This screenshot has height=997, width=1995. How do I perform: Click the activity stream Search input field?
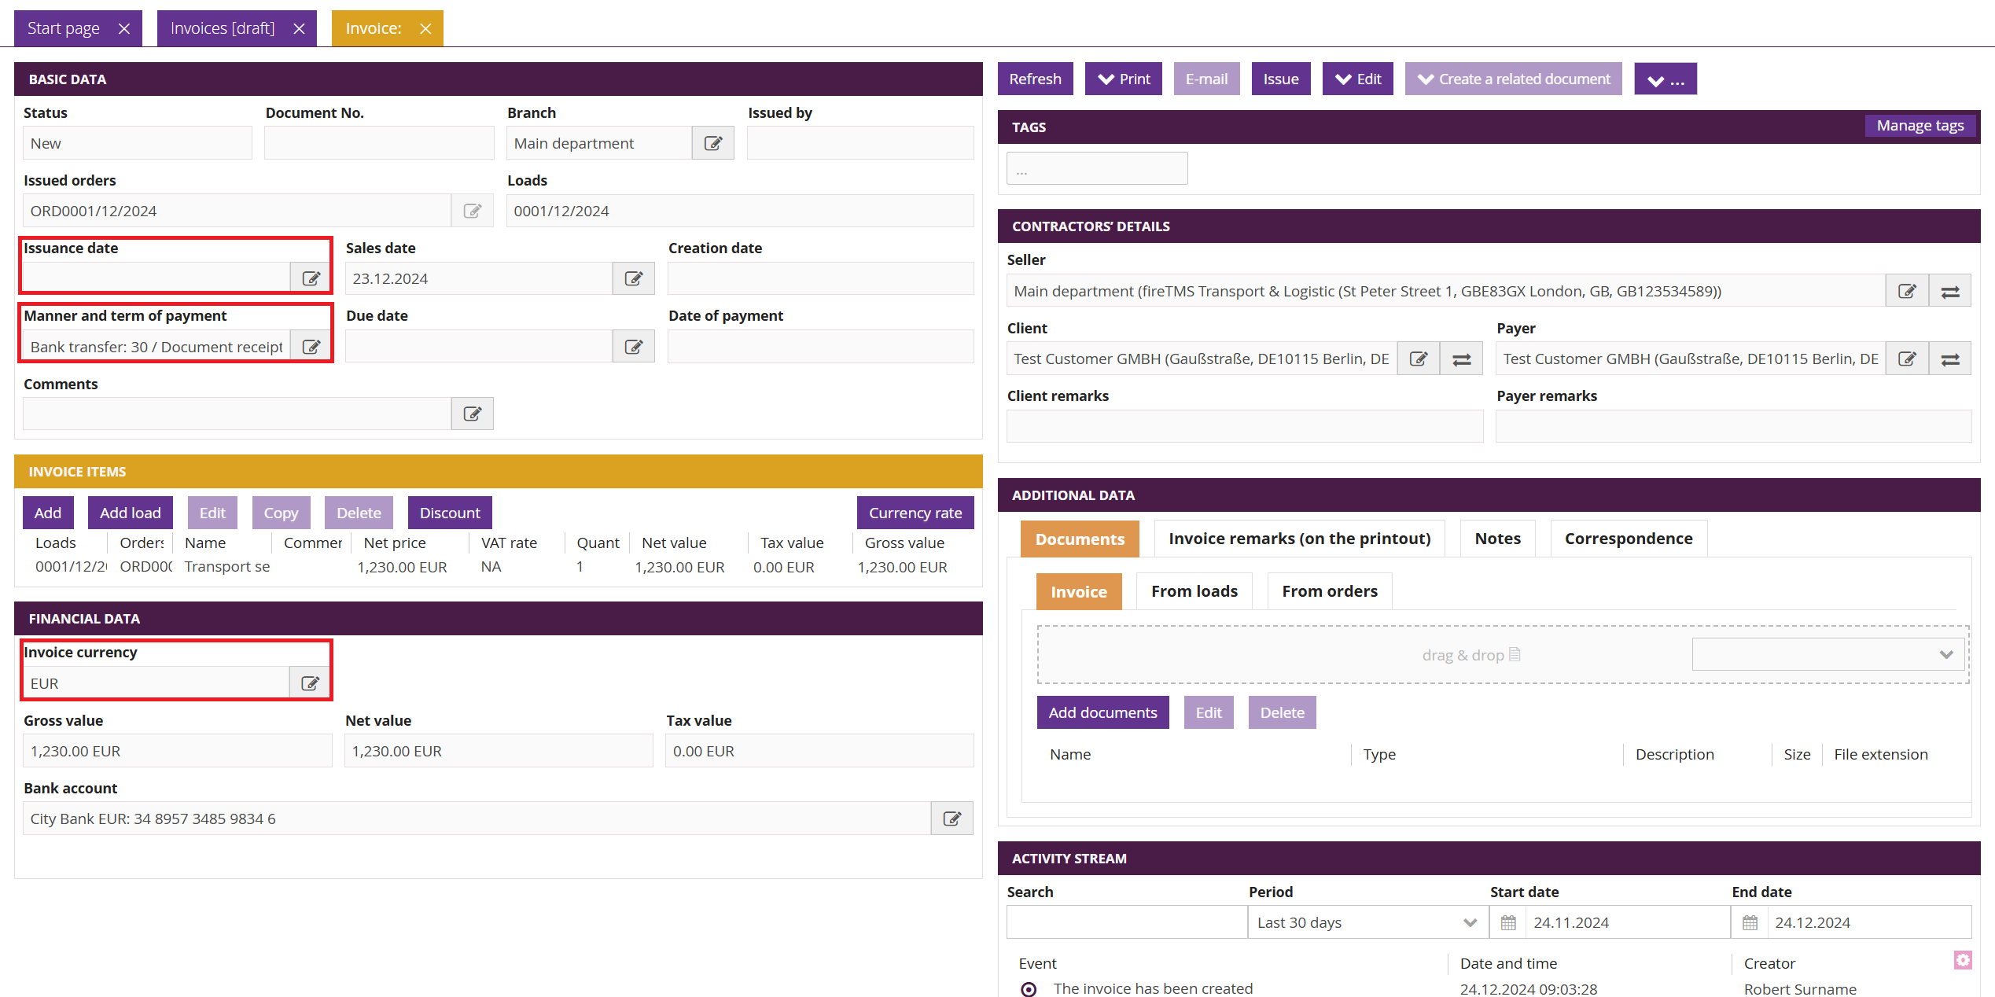(1126, 922)
